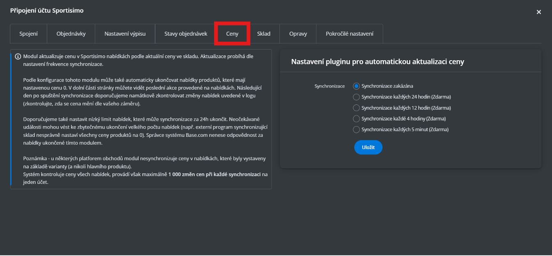Screen dimensions: 552x256
Task: Select the Stavy objednávek tab
Action: (x=186, y=34)
